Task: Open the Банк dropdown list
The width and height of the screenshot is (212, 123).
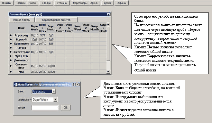Action: [x=54, y=91]
